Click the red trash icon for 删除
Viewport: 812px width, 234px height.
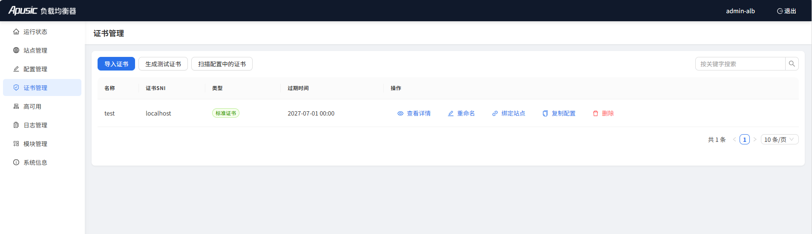tap(596, 113)
